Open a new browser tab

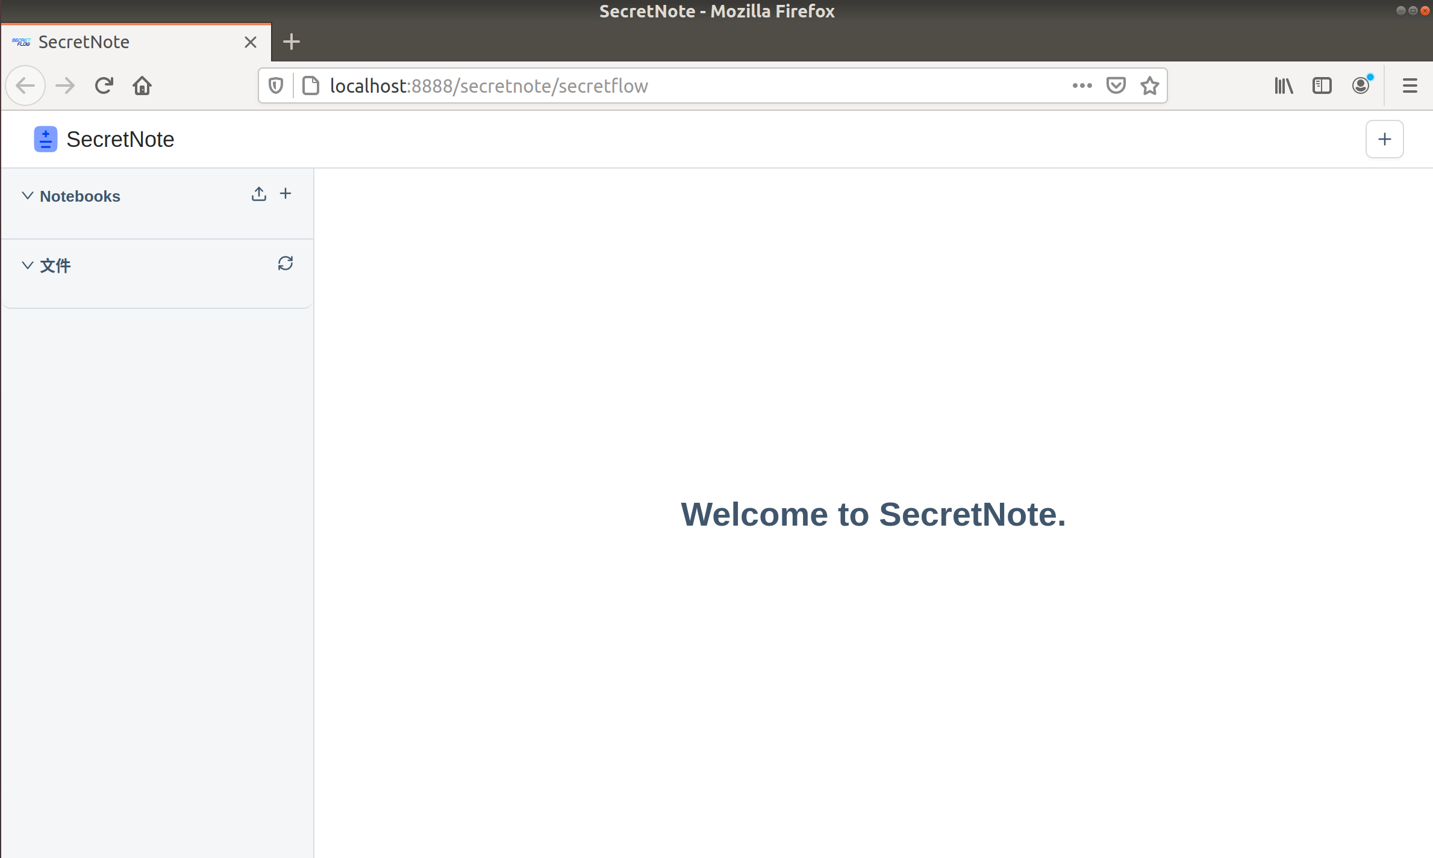pos(291,42)
